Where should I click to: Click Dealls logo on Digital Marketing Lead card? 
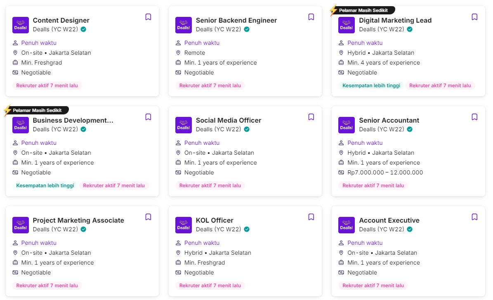tap(347, 25)
